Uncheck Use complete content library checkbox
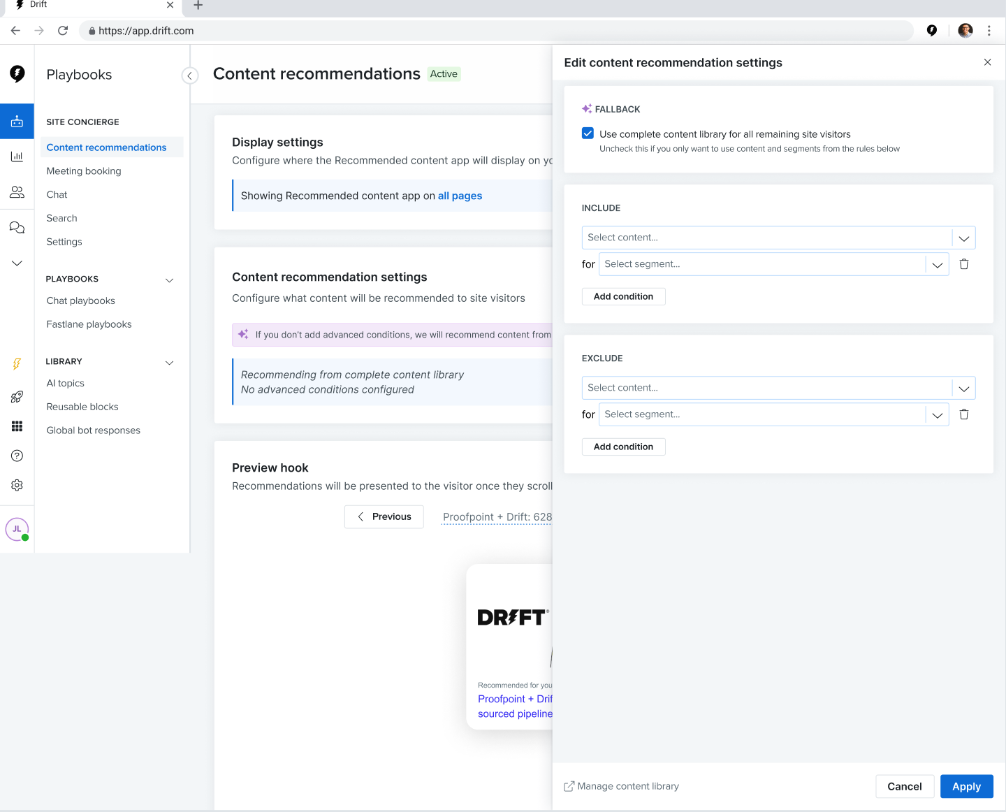Viewport: 1006px width, 812px height. point(588,133)
